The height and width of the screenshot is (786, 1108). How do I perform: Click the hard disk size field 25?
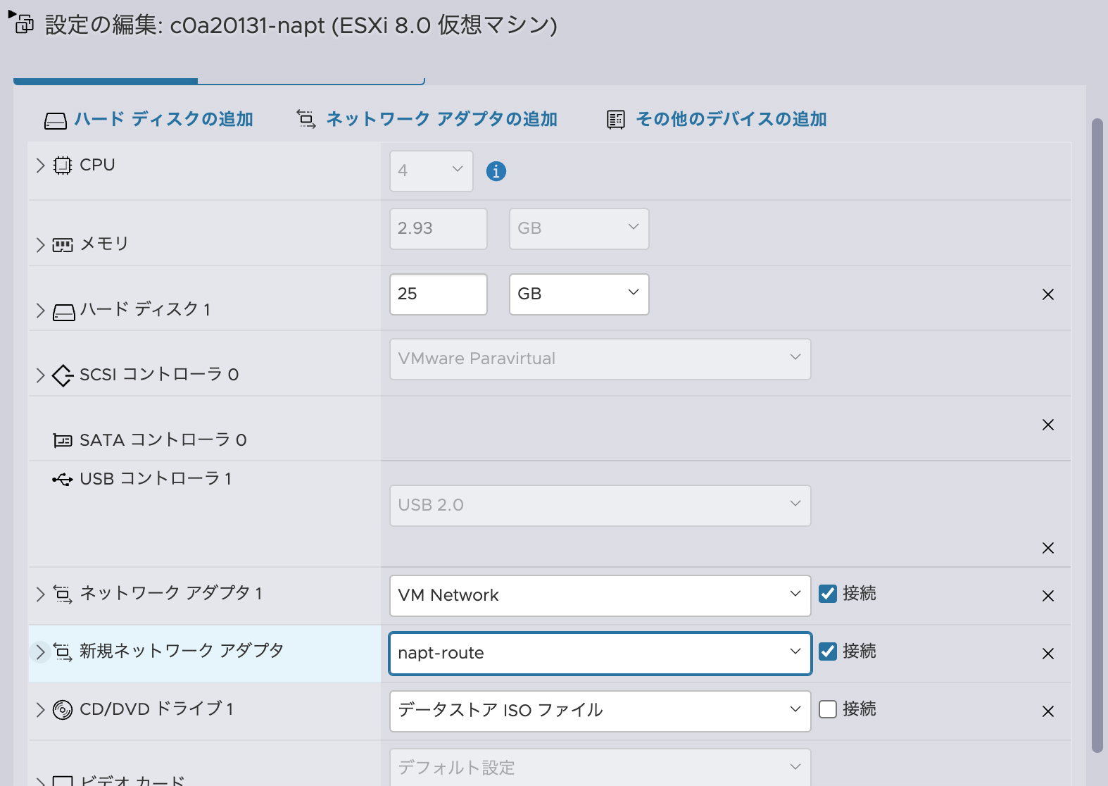pyautogui.click(x=439, y=294)
